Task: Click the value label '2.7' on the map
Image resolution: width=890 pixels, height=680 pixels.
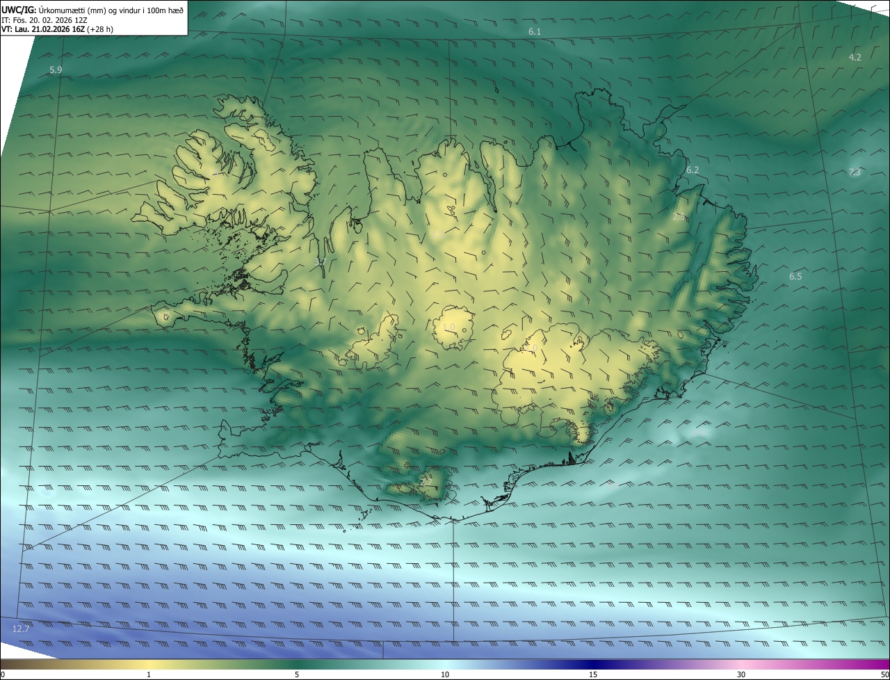Action: point(426,481)
